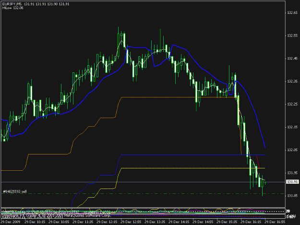Click the 132.35 price axis label
The image size is (300, 225).
coord(292,81)
